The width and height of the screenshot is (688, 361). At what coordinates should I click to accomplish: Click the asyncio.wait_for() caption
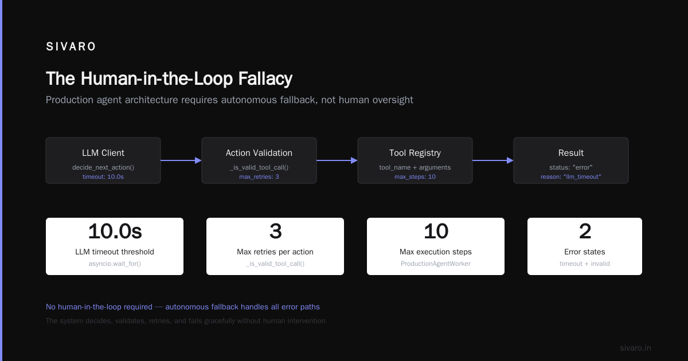click(x=115, y=264)
